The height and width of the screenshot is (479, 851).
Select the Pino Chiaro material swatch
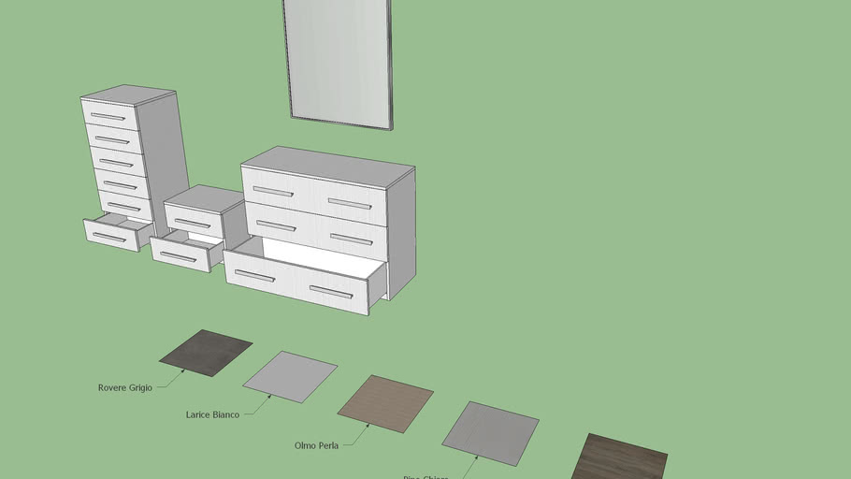(490, 433)
